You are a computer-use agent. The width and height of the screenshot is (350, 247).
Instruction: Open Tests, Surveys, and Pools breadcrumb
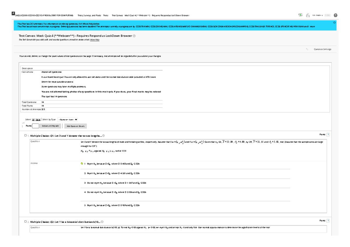89,15
